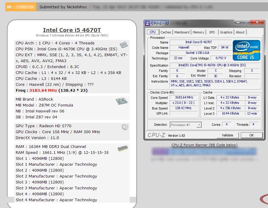The image size is (268, 208).
Task: Switch to the Graphics tab
Action: [226, 32]
